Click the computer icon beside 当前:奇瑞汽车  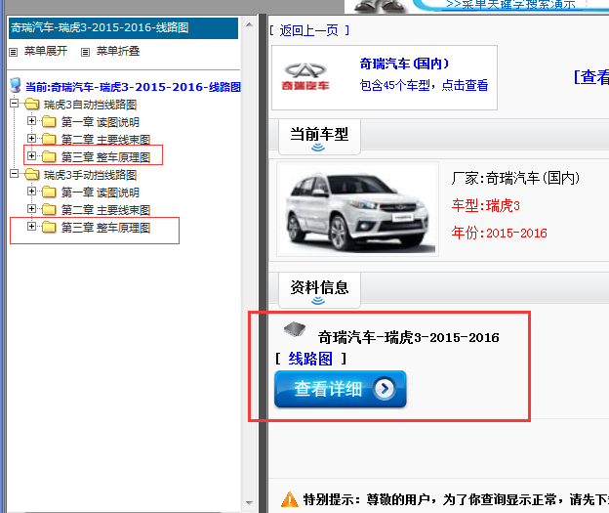(16, 86)
